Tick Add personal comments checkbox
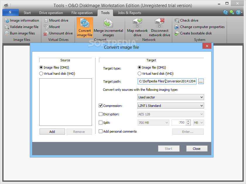The width and height of the screenshot is (246, 184). [x=100, y=131]
